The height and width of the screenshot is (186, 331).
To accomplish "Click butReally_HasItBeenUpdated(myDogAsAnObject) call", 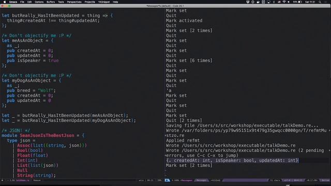I will [x=79, y=120].
